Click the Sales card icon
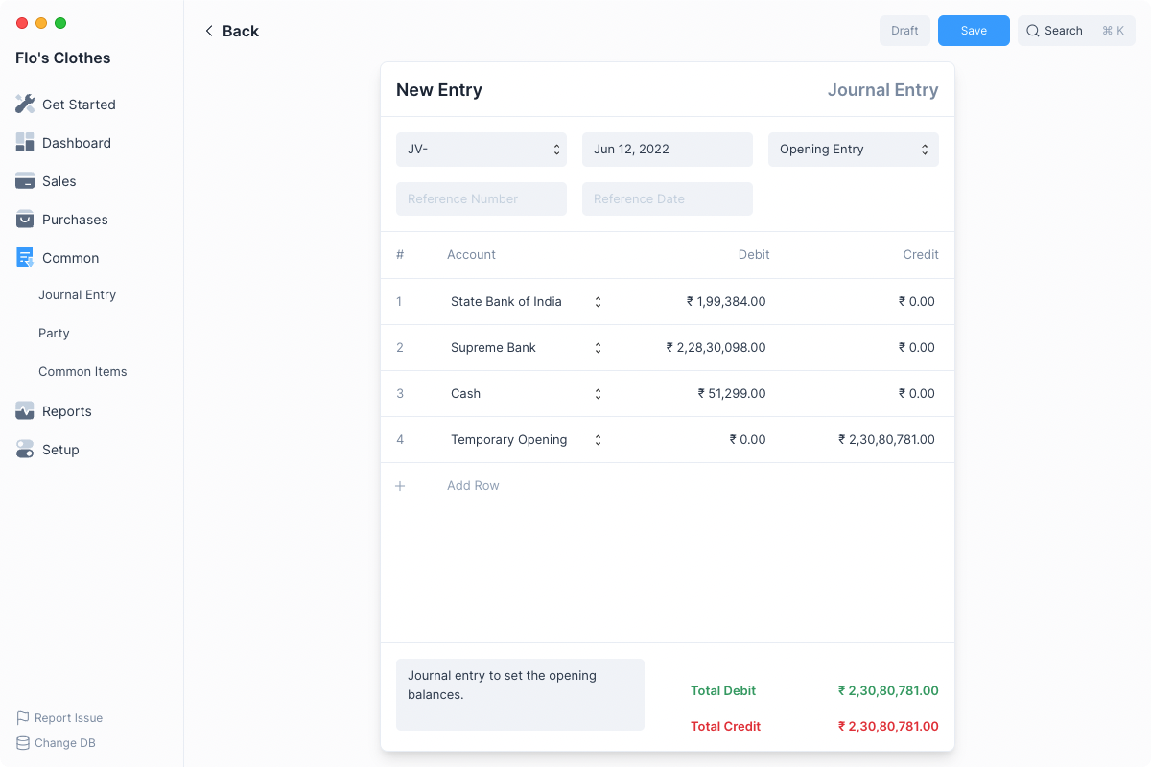1151x767 pixels. click(25, 180)
